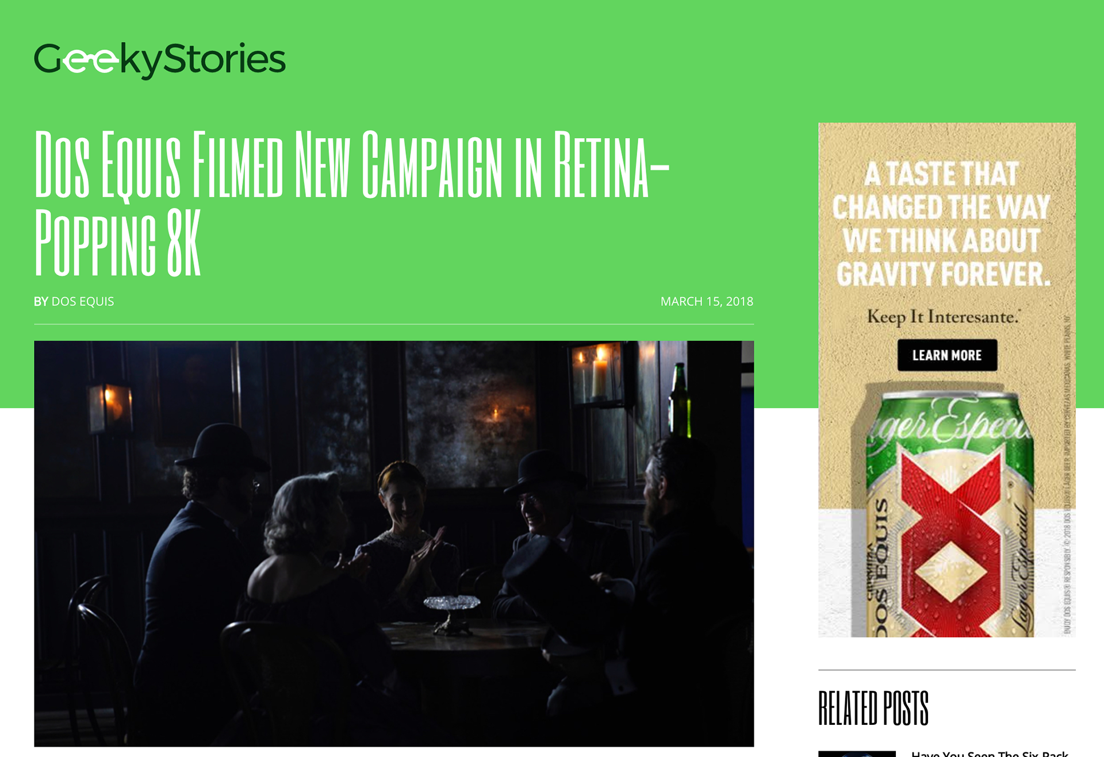The image size is (1104, 757).
Task: Click the glasses icon in GeekyStories logo
Action: click(x=90, y=60)
